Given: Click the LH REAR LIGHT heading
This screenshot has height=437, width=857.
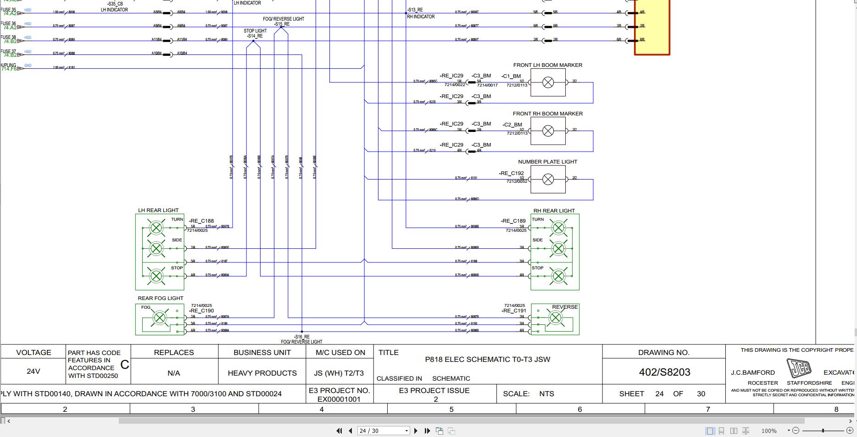Looking at the screenshot, I should (158, 211).
